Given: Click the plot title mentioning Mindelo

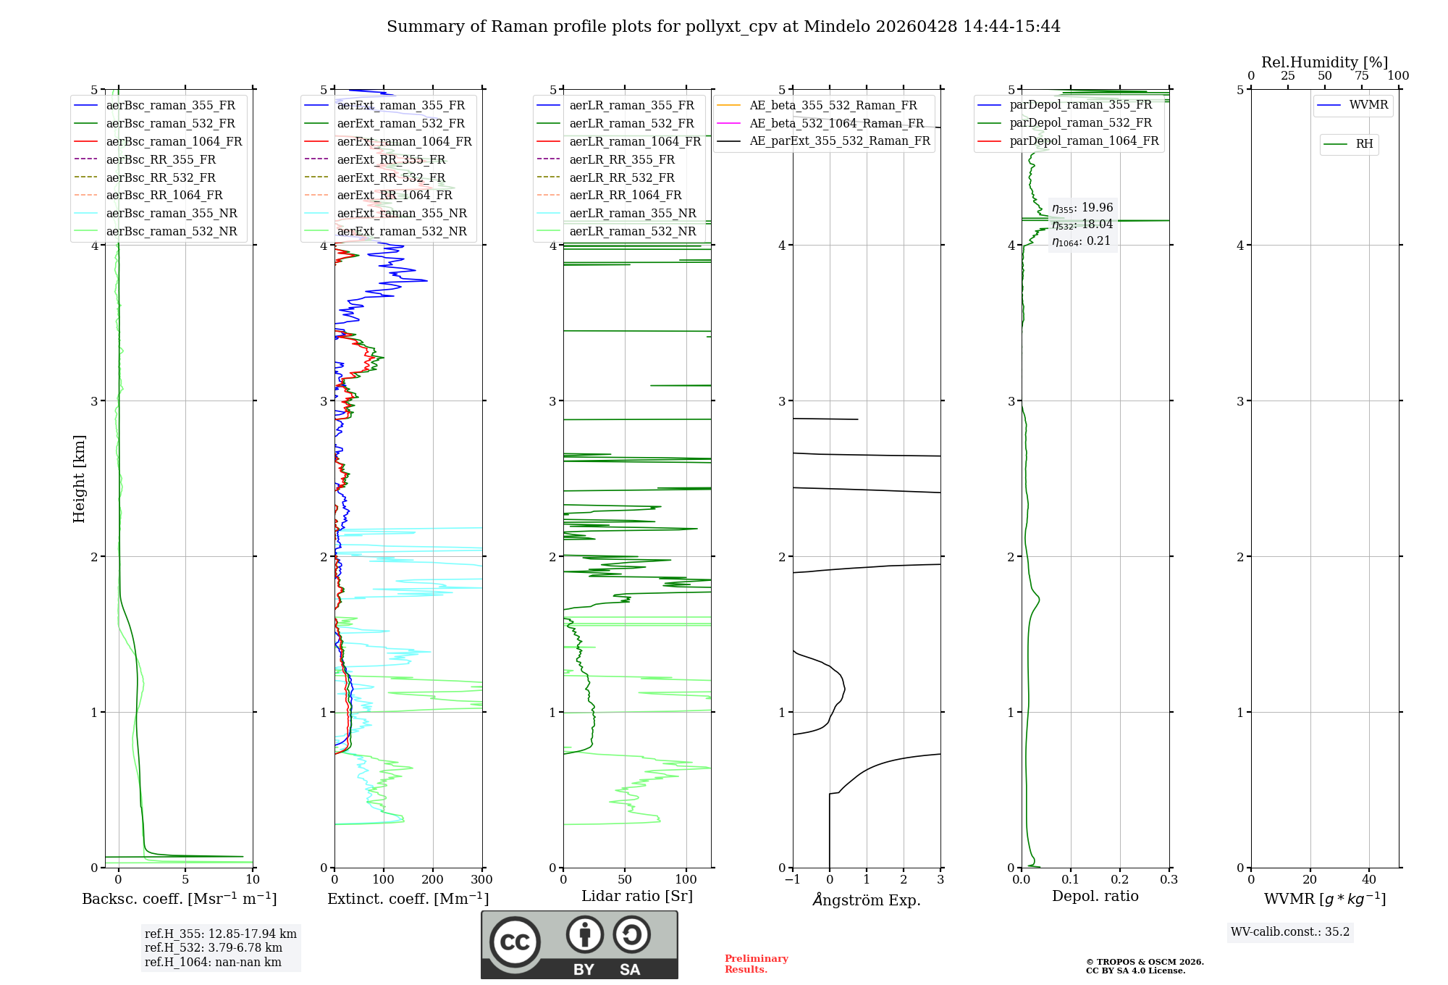Looking at the screenshot, I should (x=723, y=27).
